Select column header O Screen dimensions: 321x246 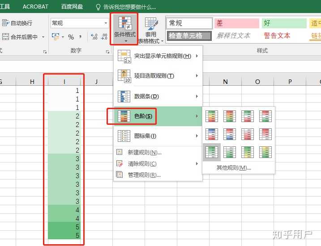click(x=257, y=82)
